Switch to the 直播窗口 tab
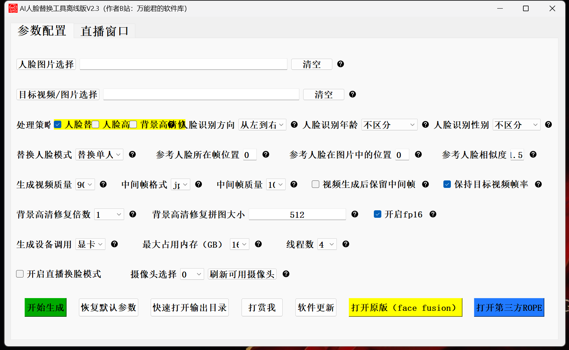The image size is (569, 350). [104, 31]
